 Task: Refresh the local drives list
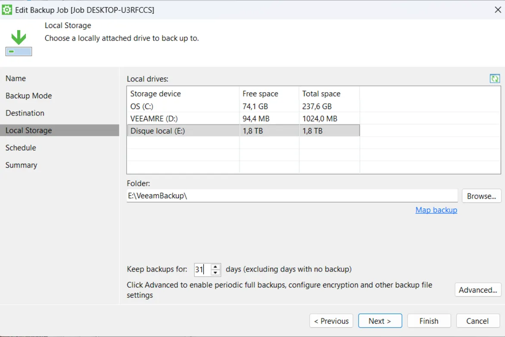[495, 78]
